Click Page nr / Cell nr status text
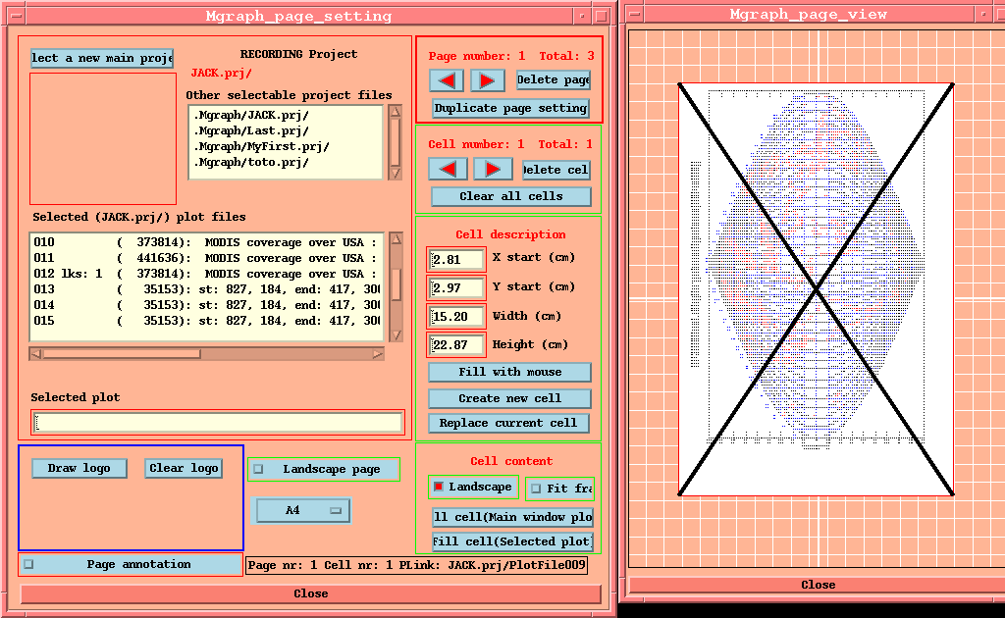 coord(416,565)
